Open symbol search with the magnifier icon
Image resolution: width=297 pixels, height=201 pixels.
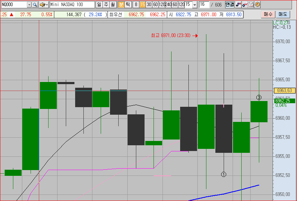(x=35, y=5)
